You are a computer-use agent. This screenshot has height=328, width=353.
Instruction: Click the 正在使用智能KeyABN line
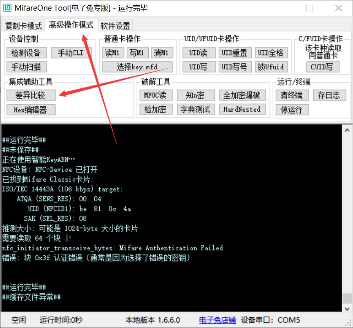click(38, 160)
